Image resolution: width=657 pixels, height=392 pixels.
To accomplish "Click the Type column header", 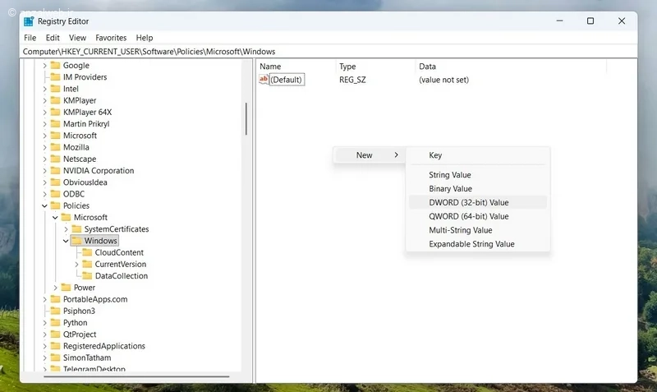I will click(x=375, y=67).
